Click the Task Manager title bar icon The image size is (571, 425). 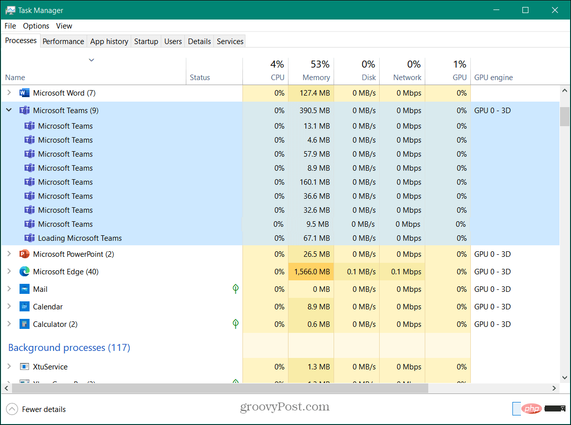click(10, 10)
